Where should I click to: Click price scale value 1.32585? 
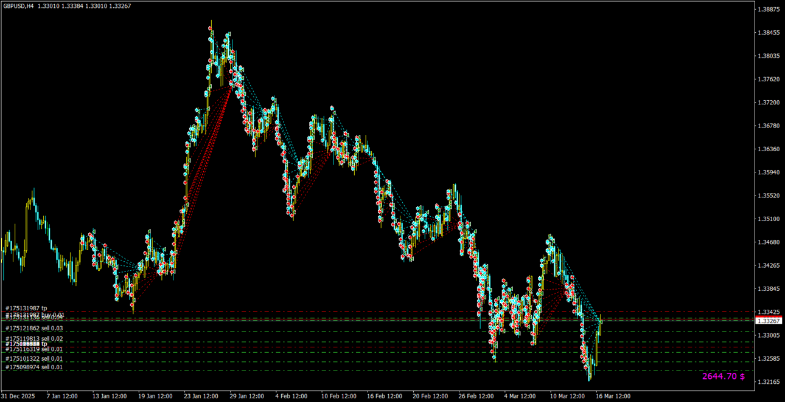tap(769, 358)
